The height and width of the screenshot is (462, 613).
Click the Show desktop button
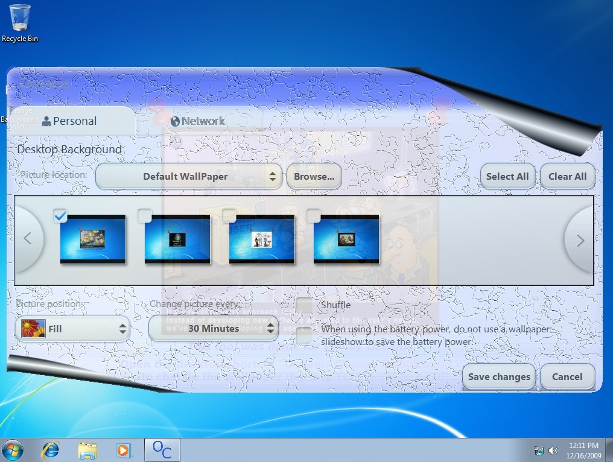609,450
